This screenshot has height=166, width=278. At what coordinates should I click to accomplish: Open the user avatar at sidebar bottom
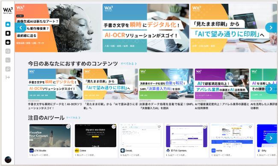(8, 160)
